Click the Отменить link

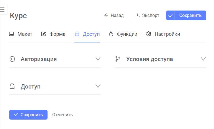point(63,115)
